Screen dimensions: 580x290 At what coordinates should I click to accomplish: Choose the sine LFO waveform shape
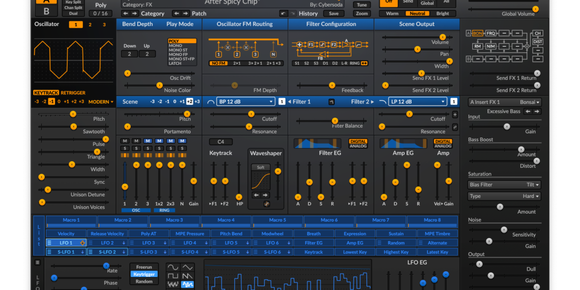click(173, 267)
